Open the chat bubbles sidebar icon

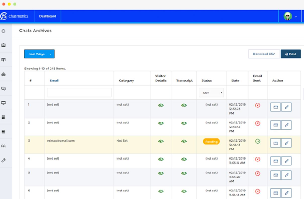pos(4,88)
